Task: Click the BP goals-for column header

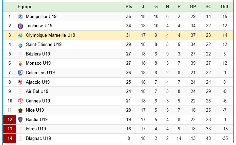Action: pos(193,6)
